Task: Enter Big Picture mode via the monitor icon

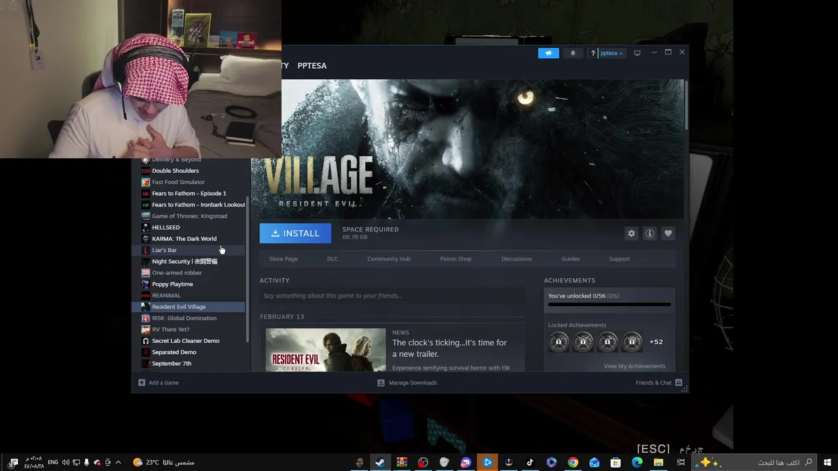Action: pyautogui.click(x=637, y=53)
